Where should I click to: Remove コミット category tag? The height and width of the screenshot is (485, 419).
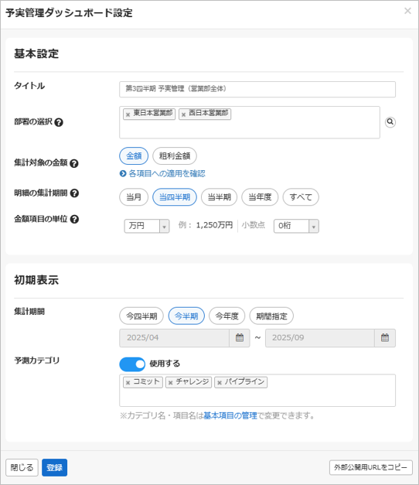click(128, 383)
